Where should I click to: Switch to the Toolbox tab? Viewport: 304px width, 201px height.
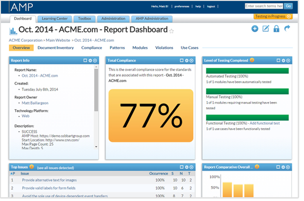pyautogui.click(x=84, y=19)
